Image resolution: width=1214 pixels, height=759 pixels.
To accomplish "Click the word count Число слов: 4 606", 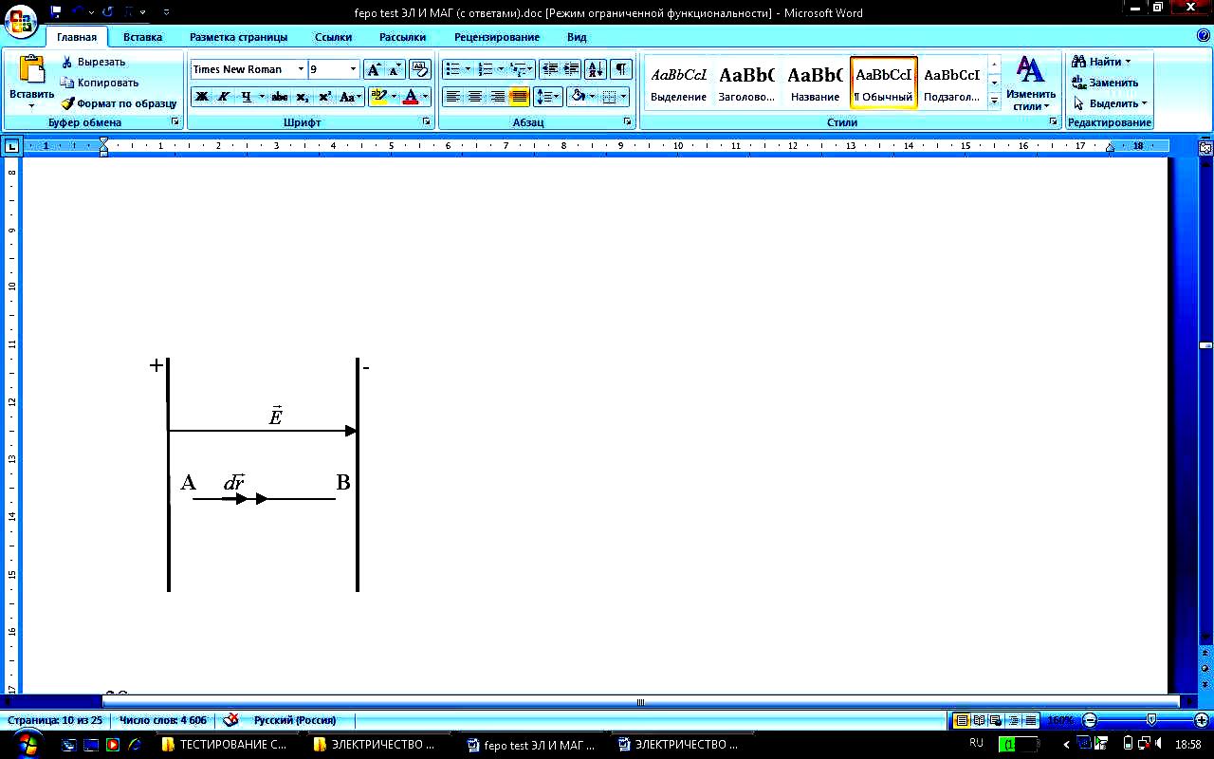I will [x=165, y=720].
